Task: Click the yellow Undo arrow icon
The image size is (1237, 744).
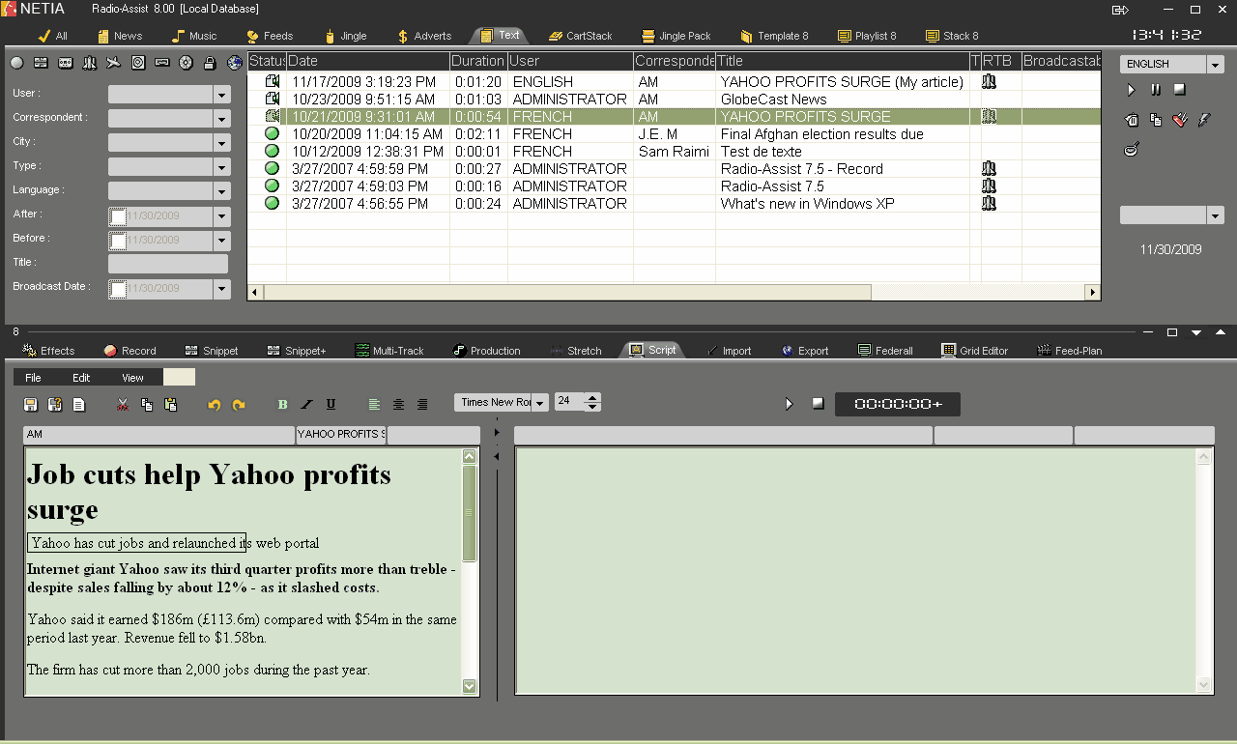Action: click(x=215, y=405)
